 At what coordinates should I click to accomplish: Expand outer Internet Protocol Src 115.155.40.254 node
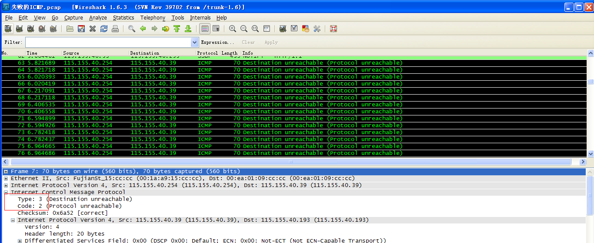[x=6, y=185]
